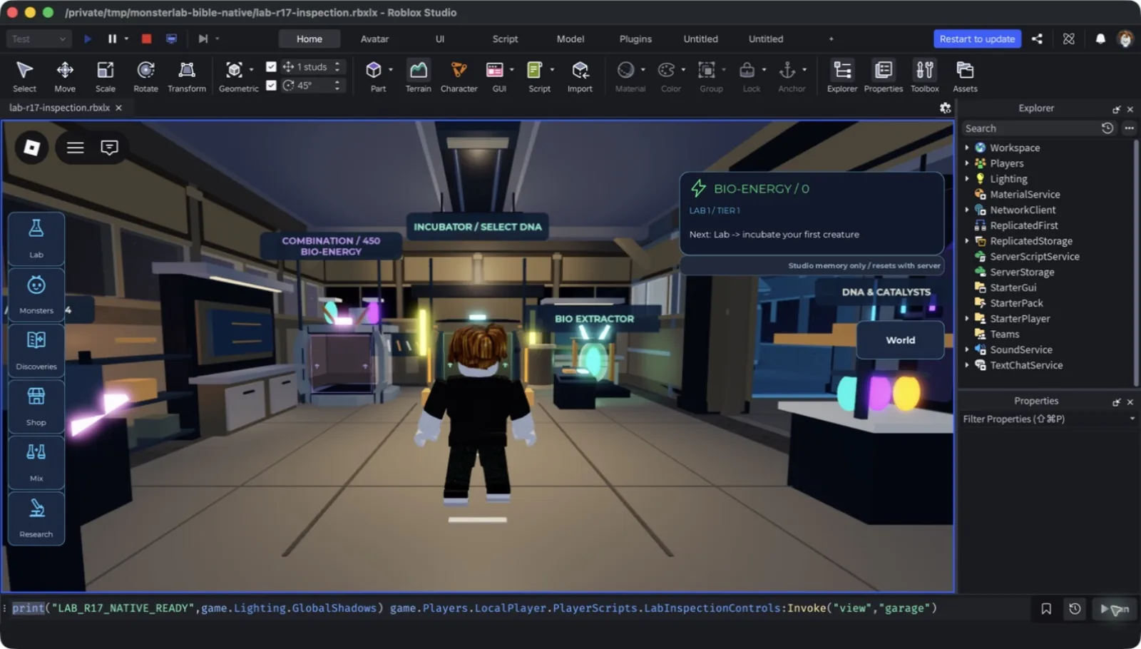Open the Research side menu
The height and width of the screenshot is (649, 1141).
[x=36, y=518]
